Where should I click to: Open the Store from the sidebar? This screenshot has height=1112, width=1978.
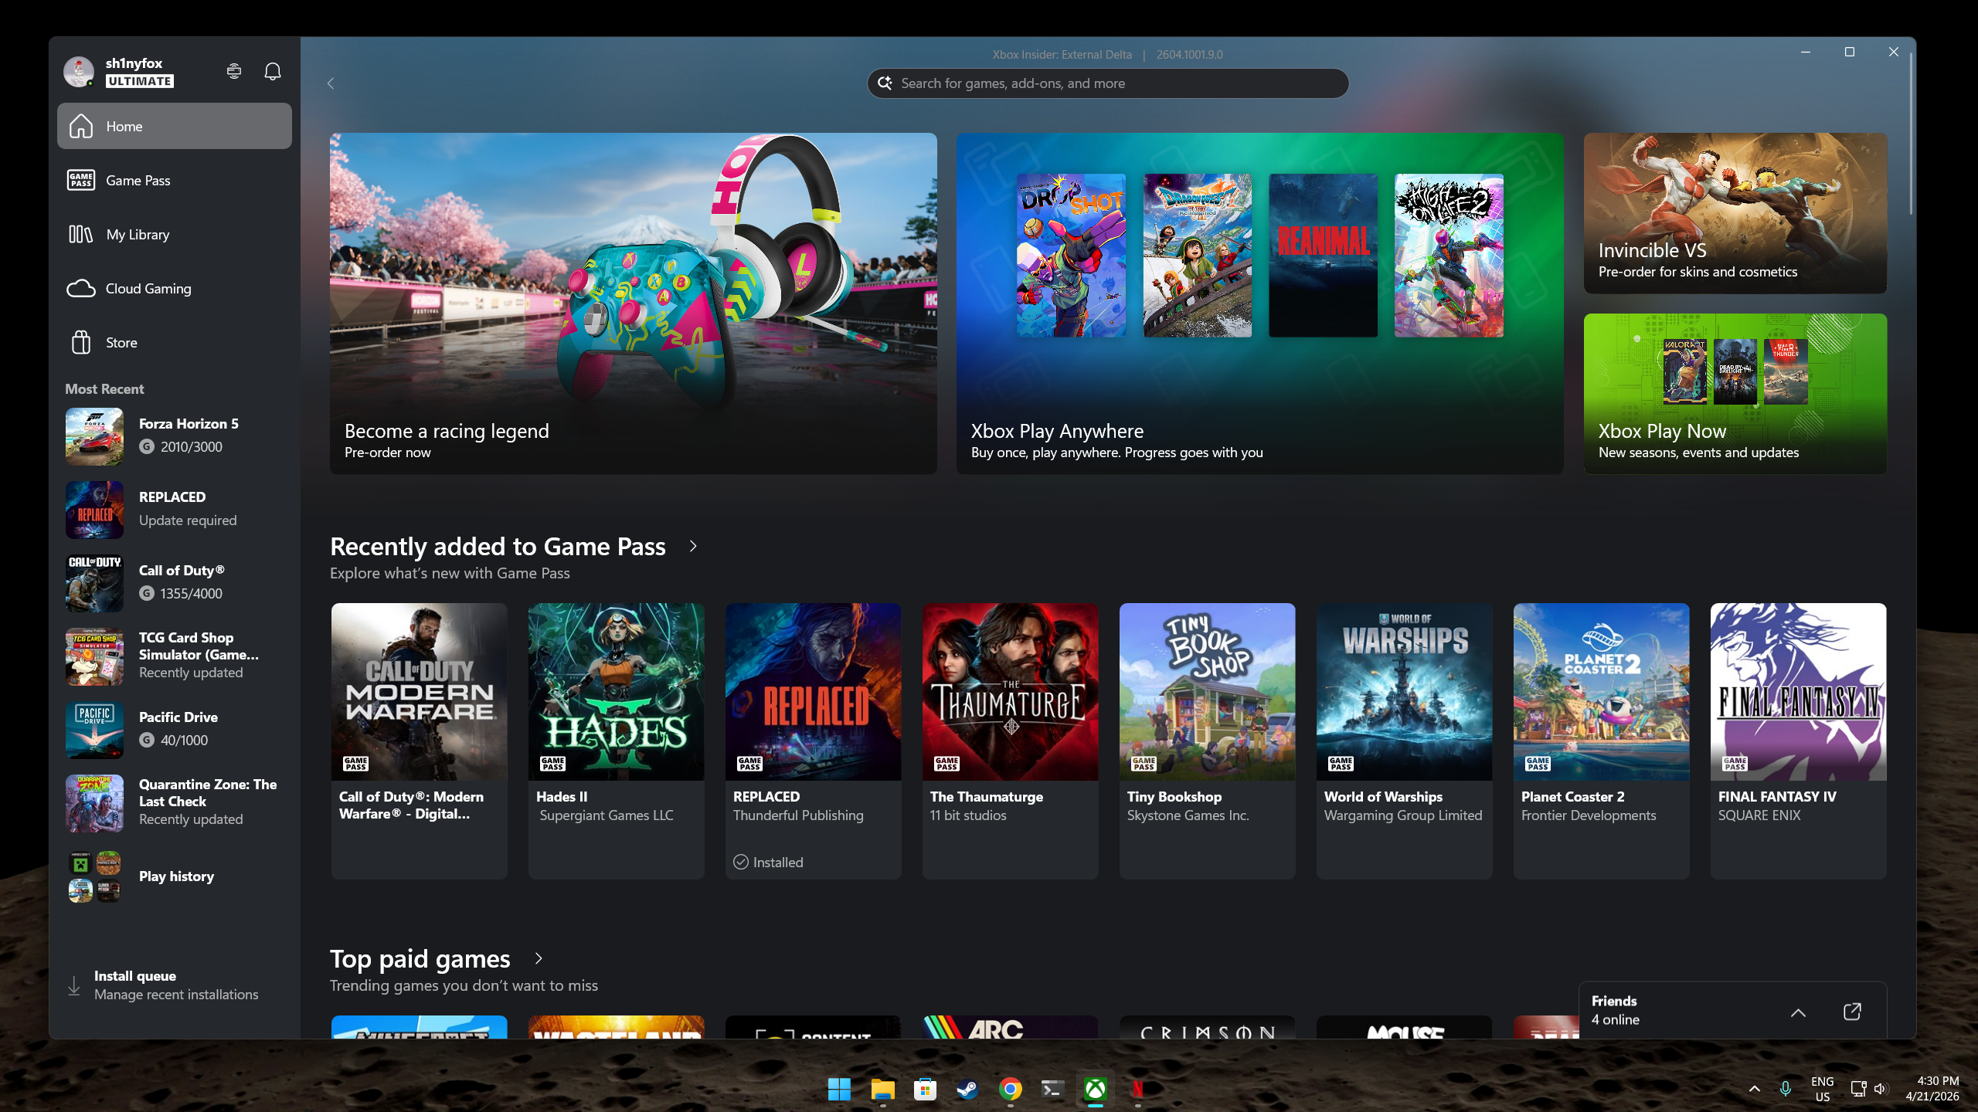pos(121,342)
